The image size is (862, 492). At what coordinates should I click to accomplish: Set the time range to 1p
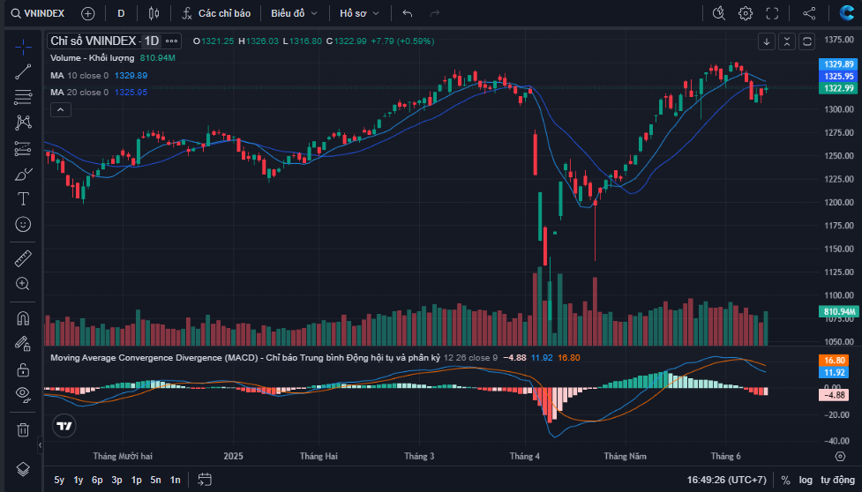[137, 480]
